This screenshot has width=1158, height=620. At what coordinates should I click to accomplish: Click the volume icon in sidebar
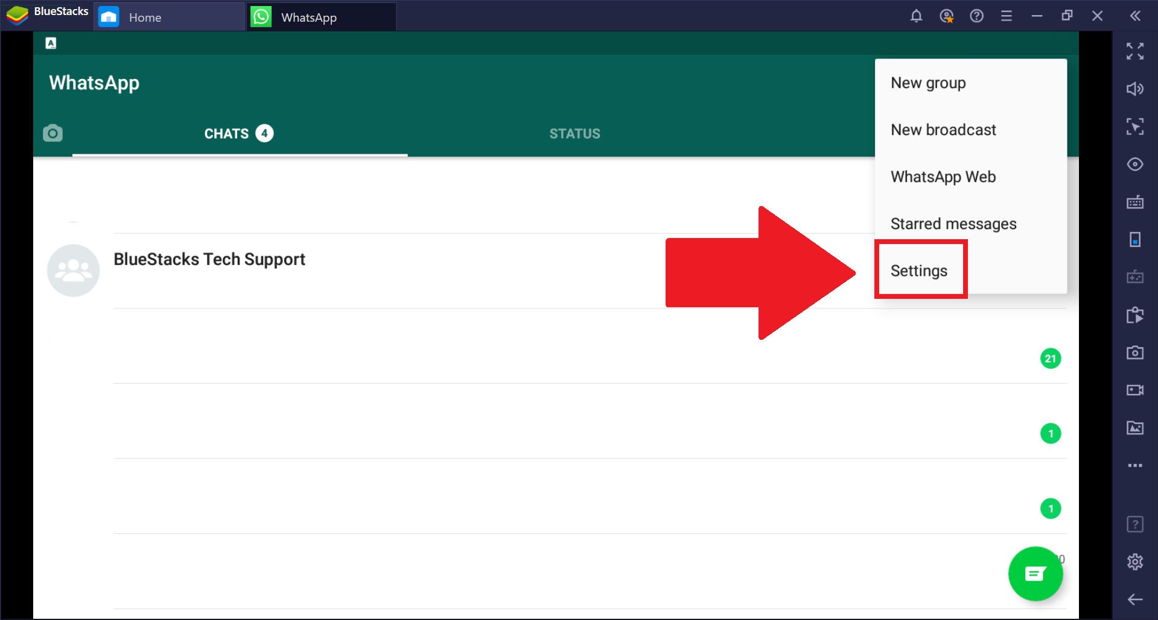tap(1135, 89)
